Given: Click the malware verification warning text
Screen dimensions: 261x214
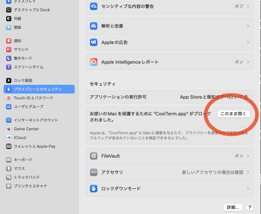Looking at the screenshot, I should pos(169,135).
